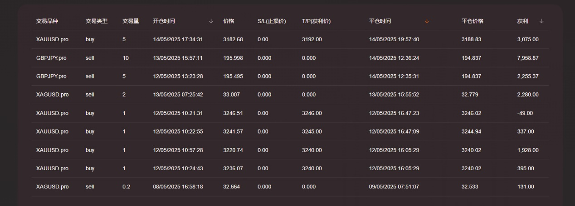The width and height of the screenshot is (575, 206).
Task: Select the XAGUSD.pro row with volume 0.2
Action: (x=52, y=187)
